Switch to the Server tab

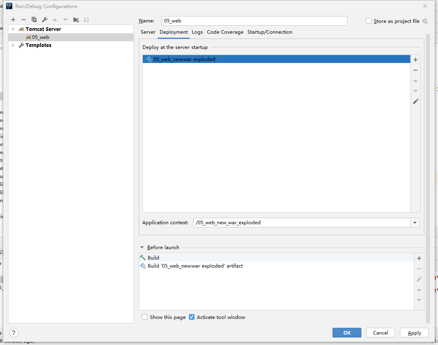click(148, 32)
